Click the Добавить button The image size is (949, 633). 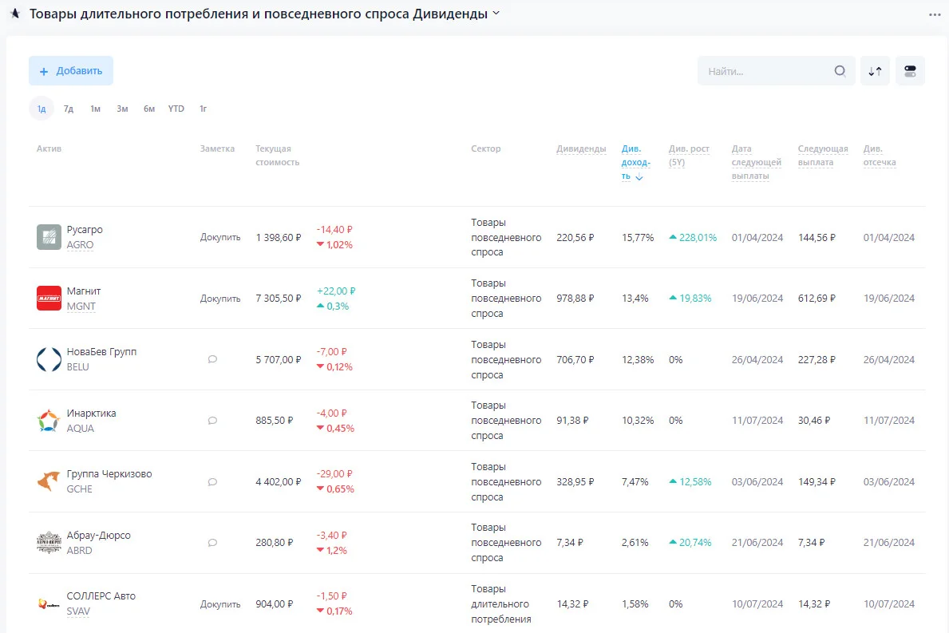coord(71,71)
